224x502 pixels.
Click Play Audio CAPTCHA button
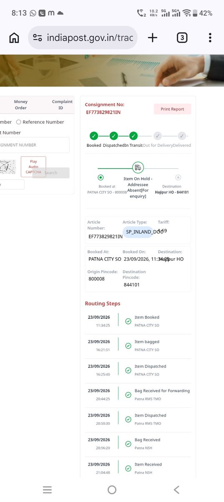(x=33, y=166)
